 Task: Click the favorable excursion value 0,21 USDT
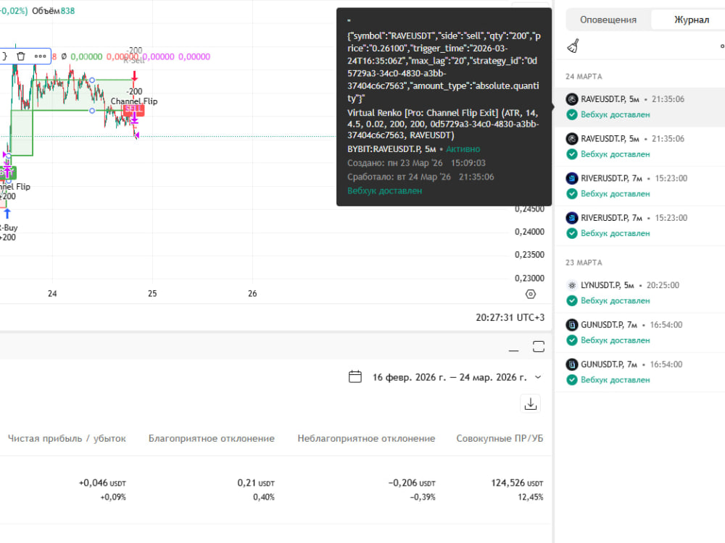pyautogui.click(x=256, y=483)
